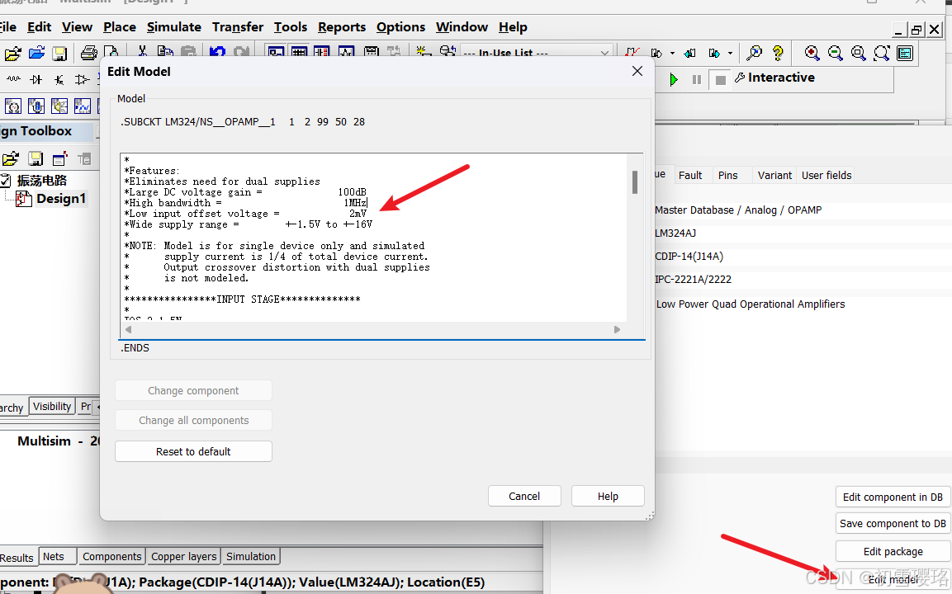Click the High bandwidth line in model text
Viewport: 952px width, 594px height.
point(245,203)
